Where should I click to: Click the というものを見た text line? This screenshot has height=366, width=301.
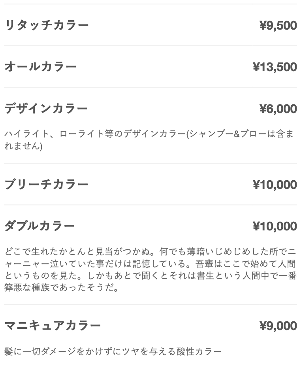150,275
